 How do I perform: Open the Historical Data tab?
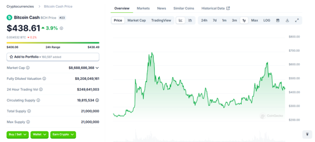coord(213,8)
